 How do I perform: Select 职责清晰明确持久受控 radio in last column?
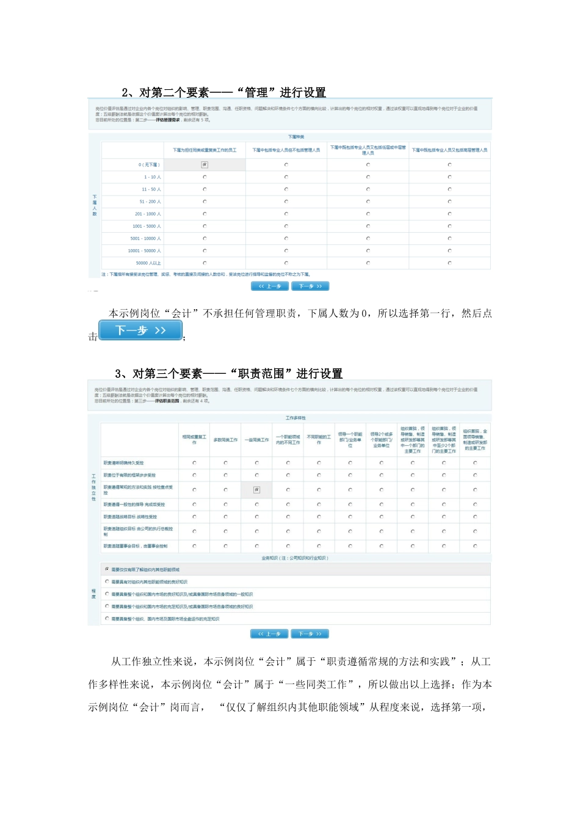(x=475, y=463)
